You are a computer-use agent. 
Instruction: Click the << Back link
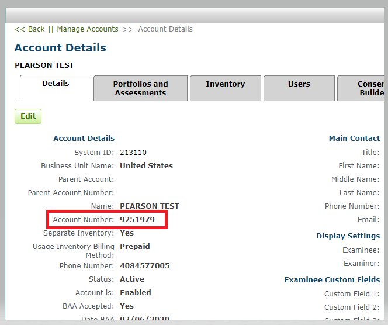pyautogui.click(x=30, y=29)
